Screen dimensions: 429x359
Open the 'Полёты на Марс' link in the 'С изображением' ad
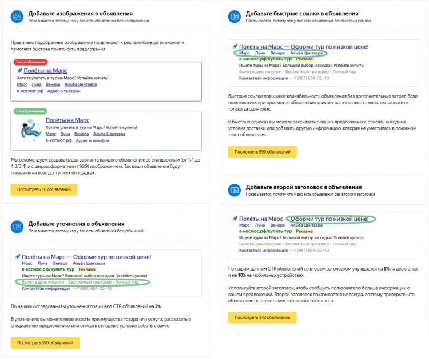click(x=67, y=120)
